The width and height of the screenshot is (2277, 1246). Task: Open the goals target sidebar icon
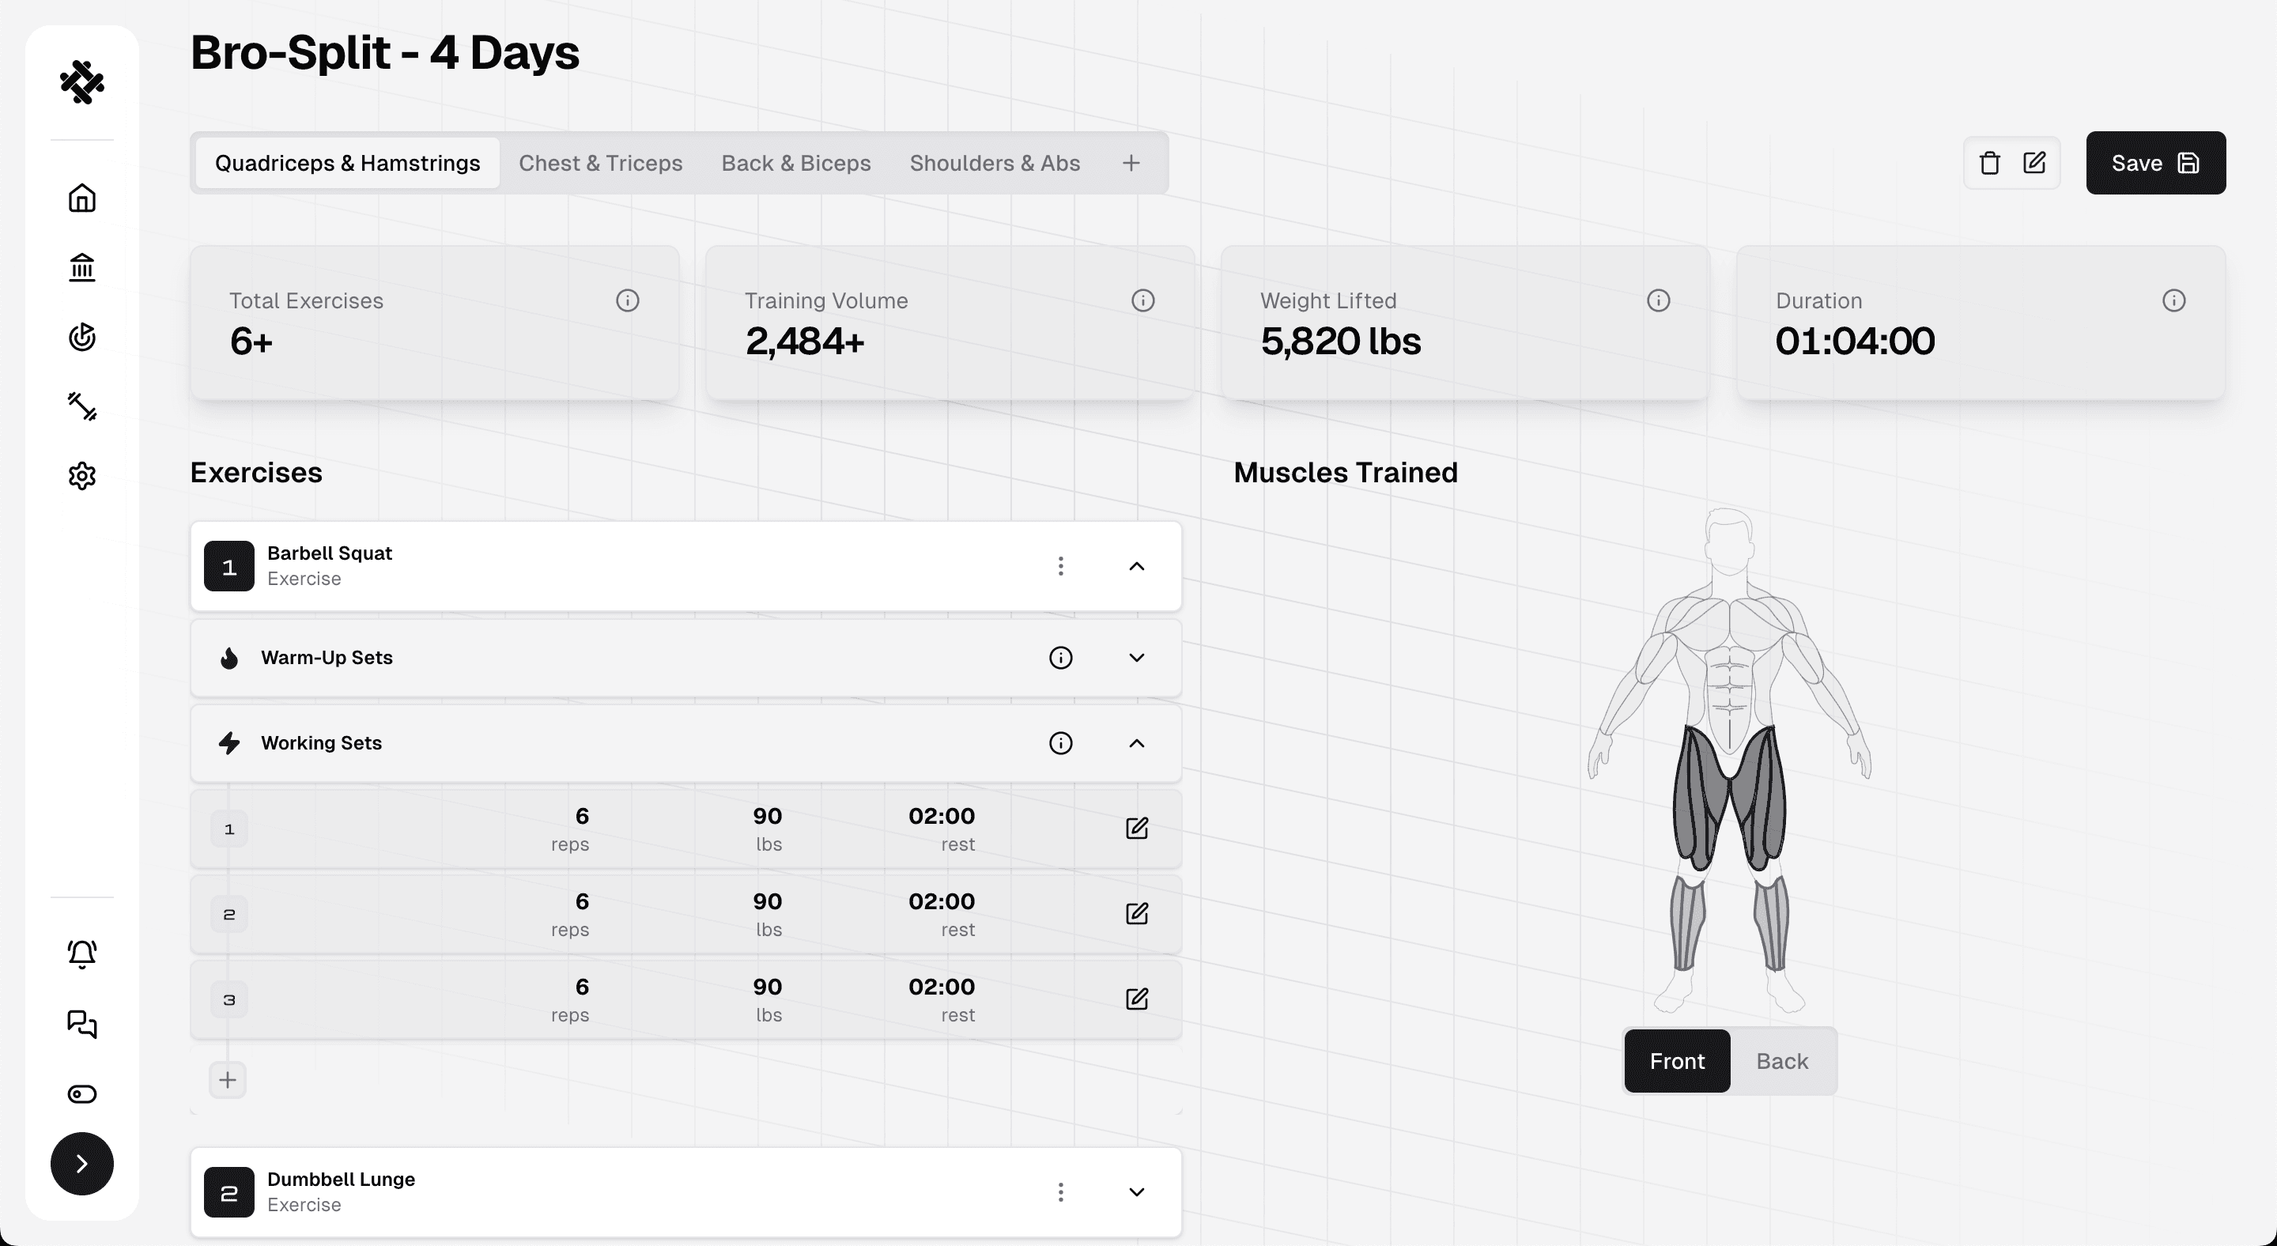81,337
